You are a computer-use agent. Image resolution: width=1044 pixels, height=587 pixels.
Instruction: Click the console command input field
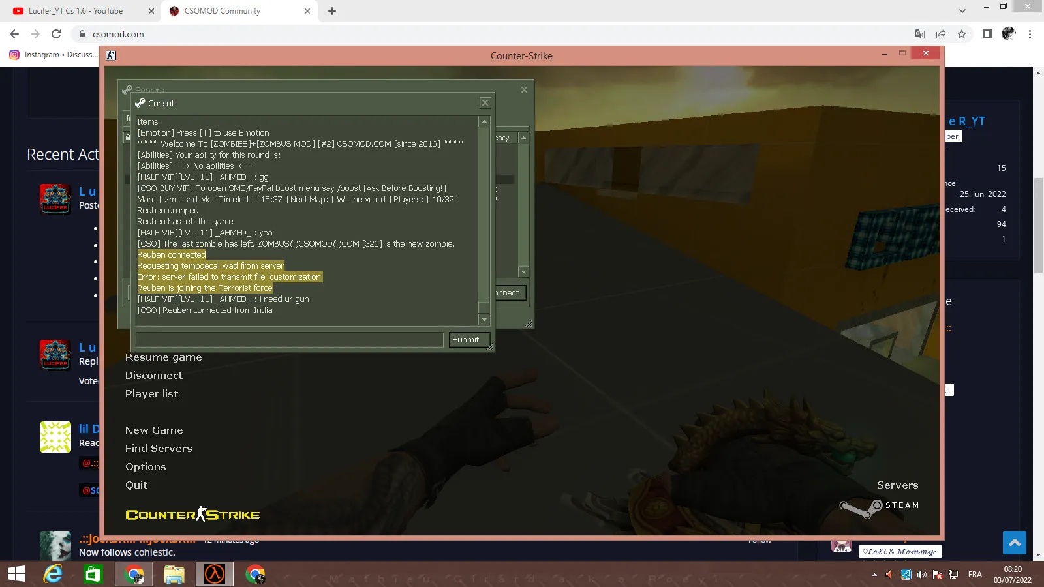tap(289, 340)
